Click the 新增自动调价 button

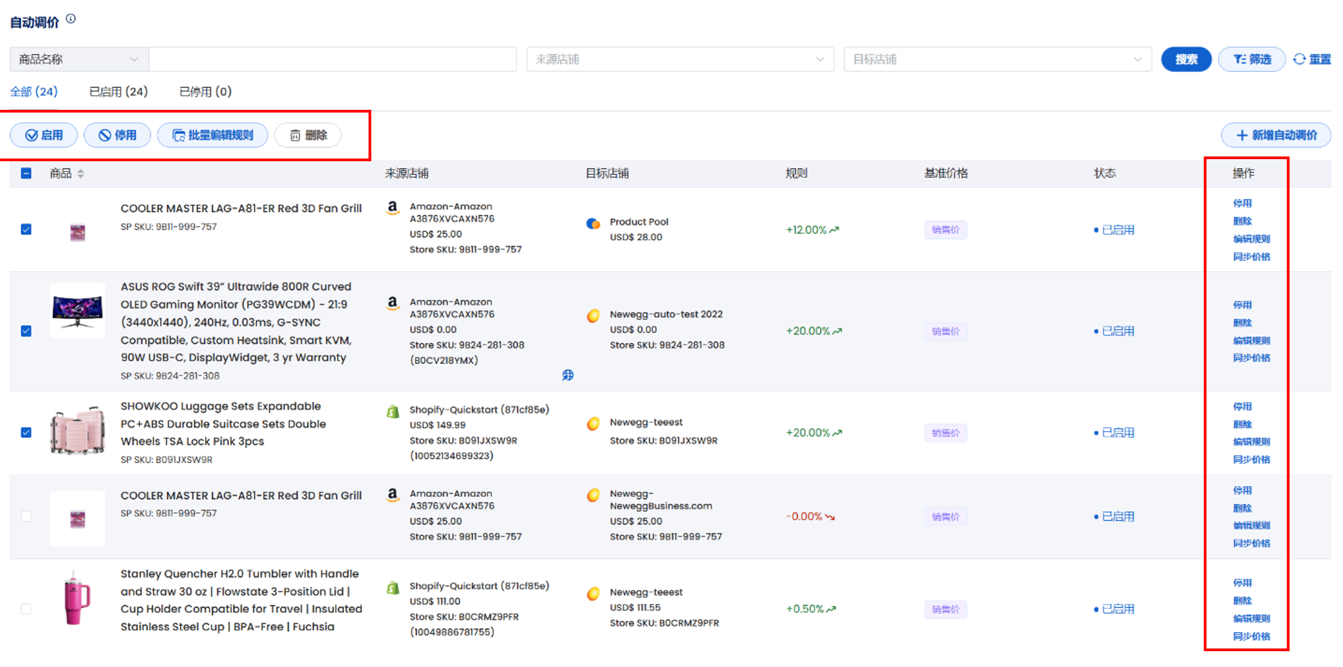[x=1276, y=135]
